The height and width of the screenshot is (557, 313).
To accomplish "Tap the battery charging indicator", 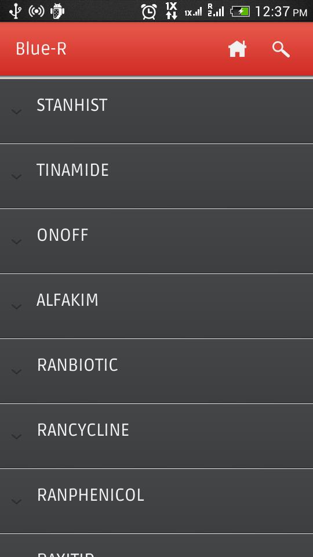I will tap(240, 12).
